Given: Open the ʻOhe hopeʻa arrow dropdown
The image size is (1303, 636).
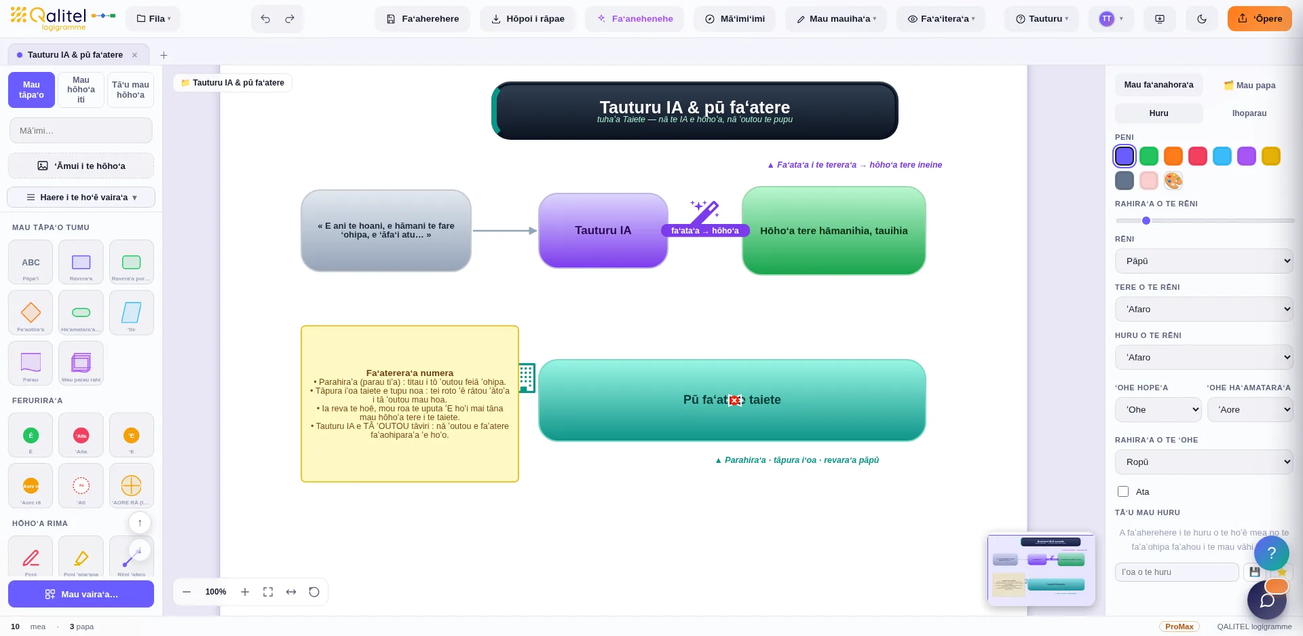Looking at the screenshot, I should 1158,409.
